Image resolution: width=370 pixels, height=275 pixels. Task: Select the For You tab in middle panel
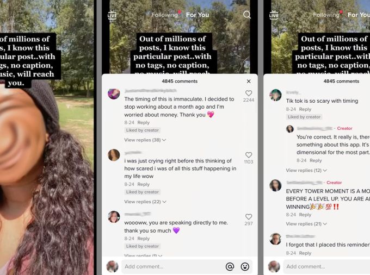pos(198,15)
